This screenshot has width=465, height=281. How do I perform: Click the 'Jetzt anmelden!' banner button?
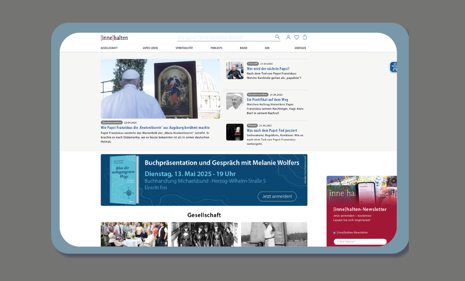(277, 196)
